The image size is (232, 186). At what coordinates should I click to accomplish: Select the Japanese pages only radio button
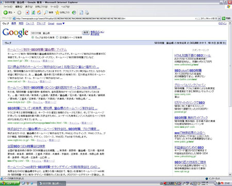point(57,37)
